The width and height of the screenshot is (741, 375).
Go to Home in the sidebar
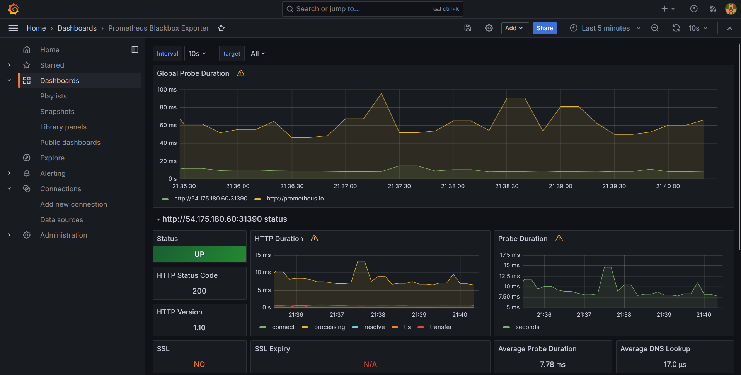[49, 50]
